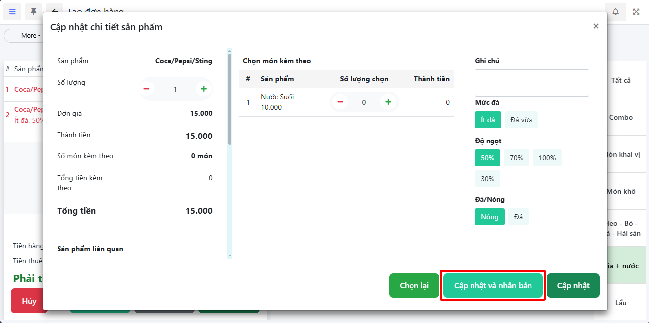The width and height of the screenshot is (649, 323).
Task: Switch to the Lẩu category
Action: click(621, 303)
